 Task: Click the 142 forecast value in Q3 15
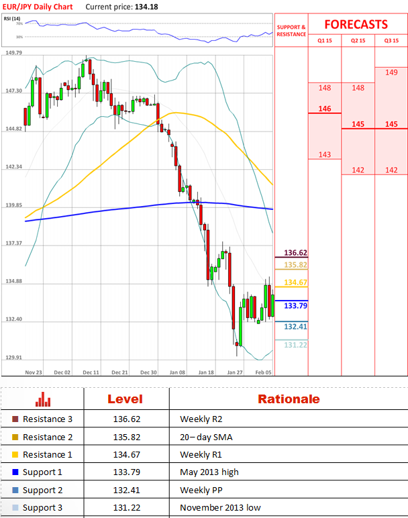(391, 170)
